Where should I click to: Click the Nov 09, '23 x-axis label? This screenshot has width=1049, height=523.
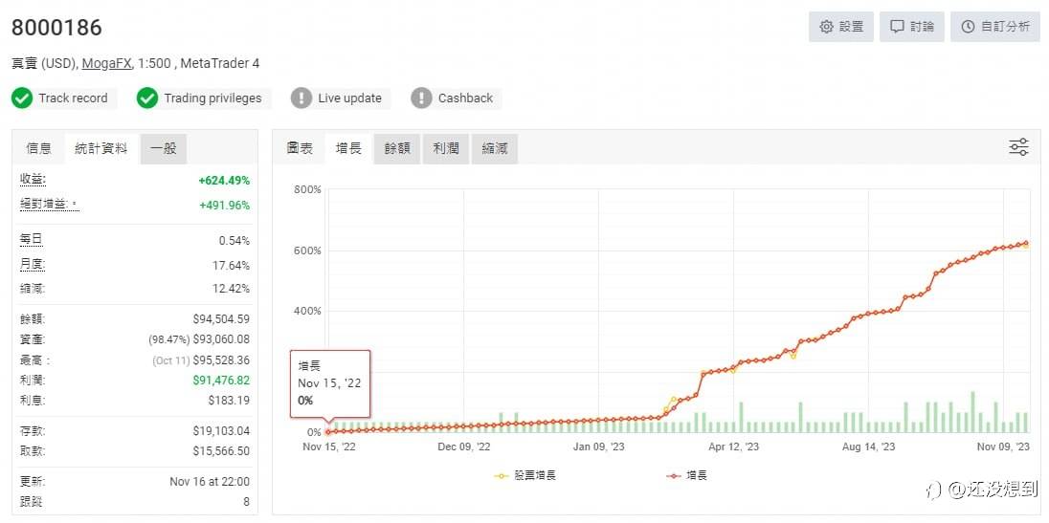pos(1003,447)
